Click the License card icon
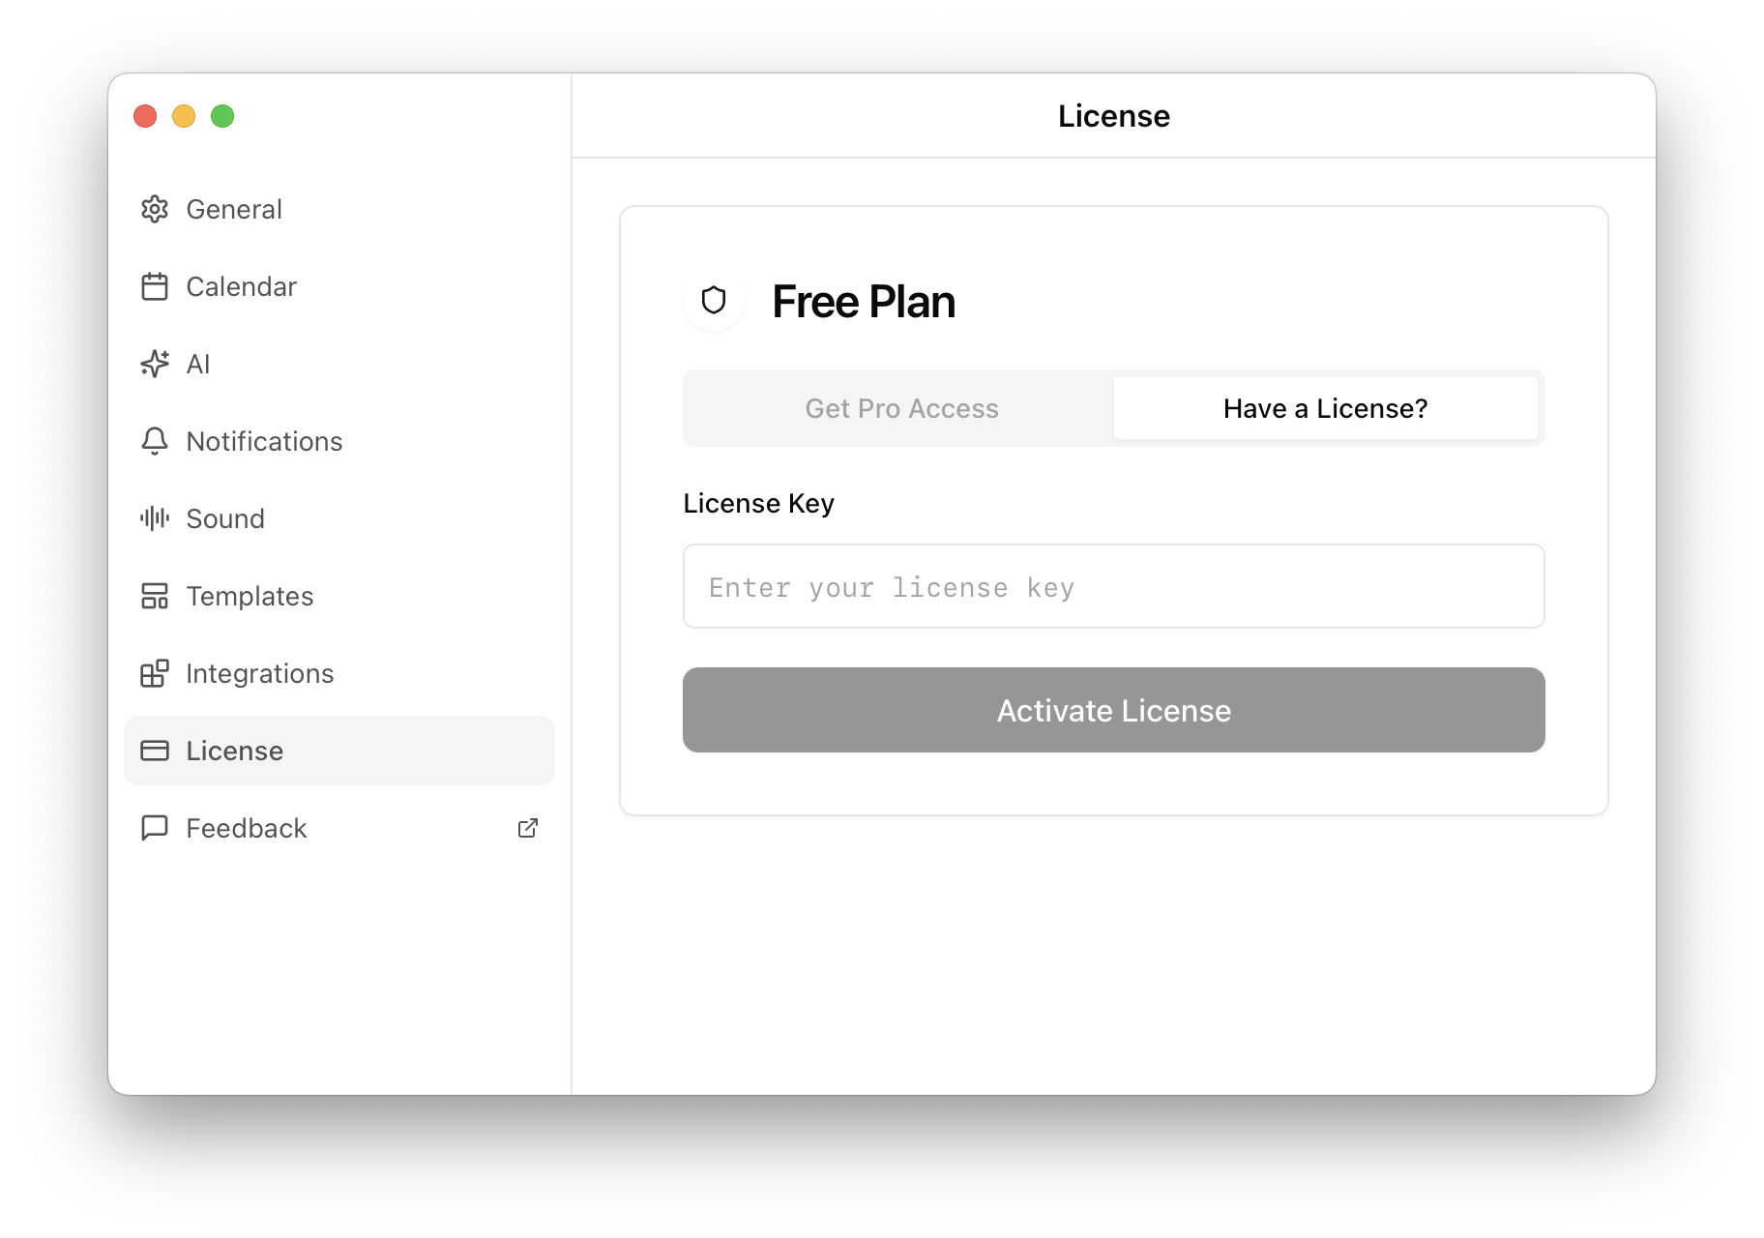The height and width of the screenshot is (1238, 1764). click(x=155, y=751)
